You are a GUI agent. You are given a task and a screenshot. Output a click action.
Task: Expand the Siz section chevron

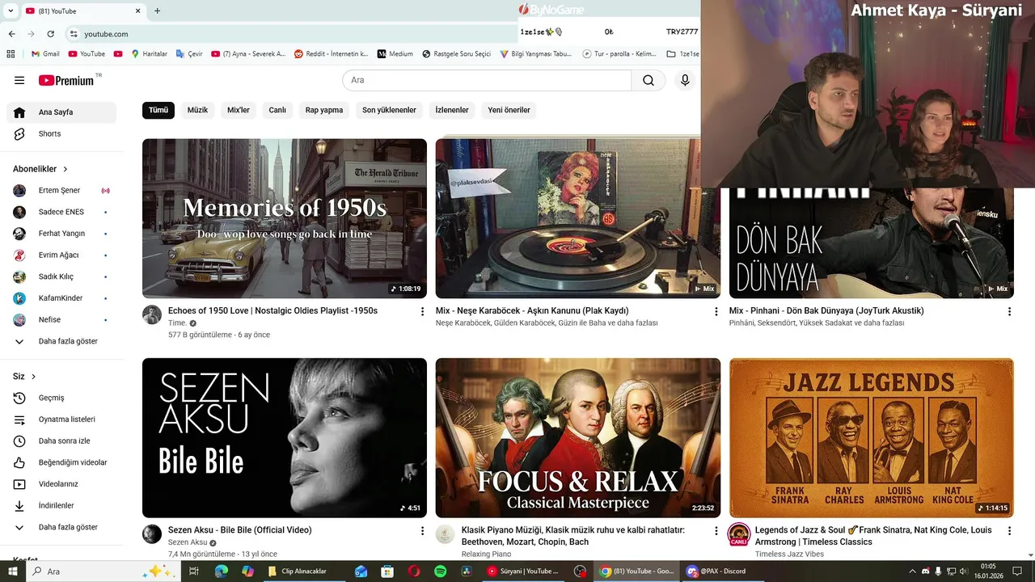33,377
